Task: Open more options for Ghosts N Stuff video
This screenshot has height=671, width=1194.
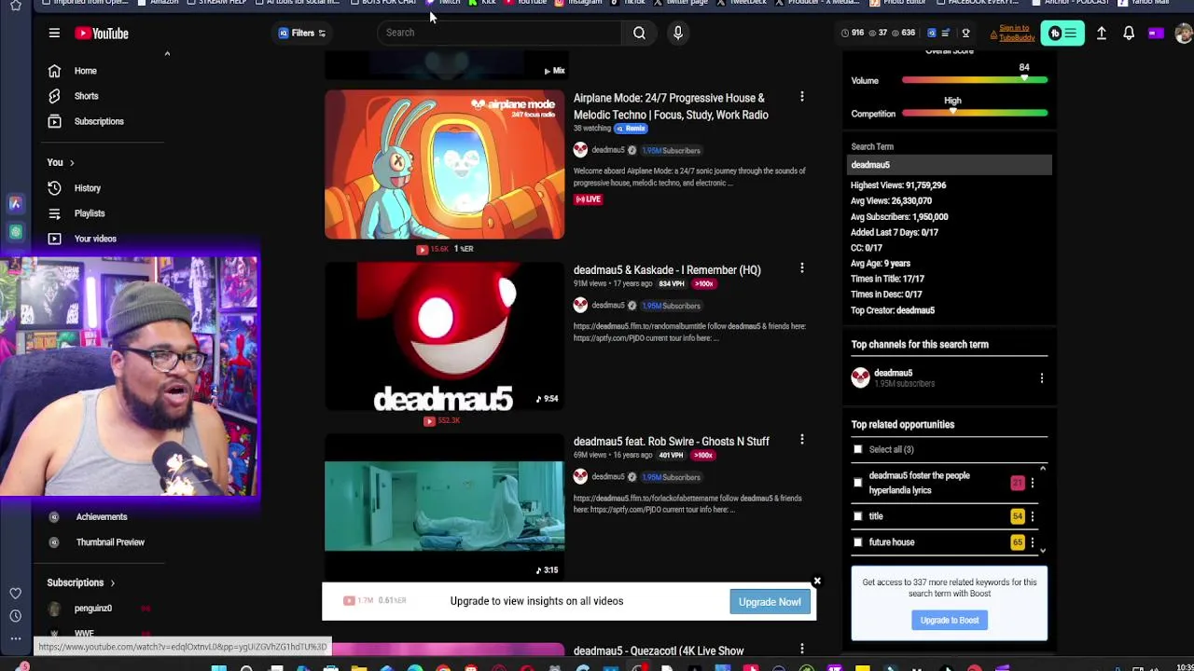Action: tap(801, 440)
